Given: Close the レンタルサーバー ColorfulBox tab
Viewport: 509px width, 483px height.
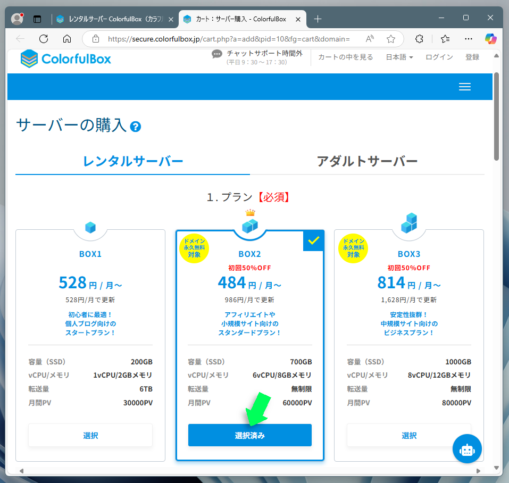Looking at the screenshot, I should pos(171,20).
